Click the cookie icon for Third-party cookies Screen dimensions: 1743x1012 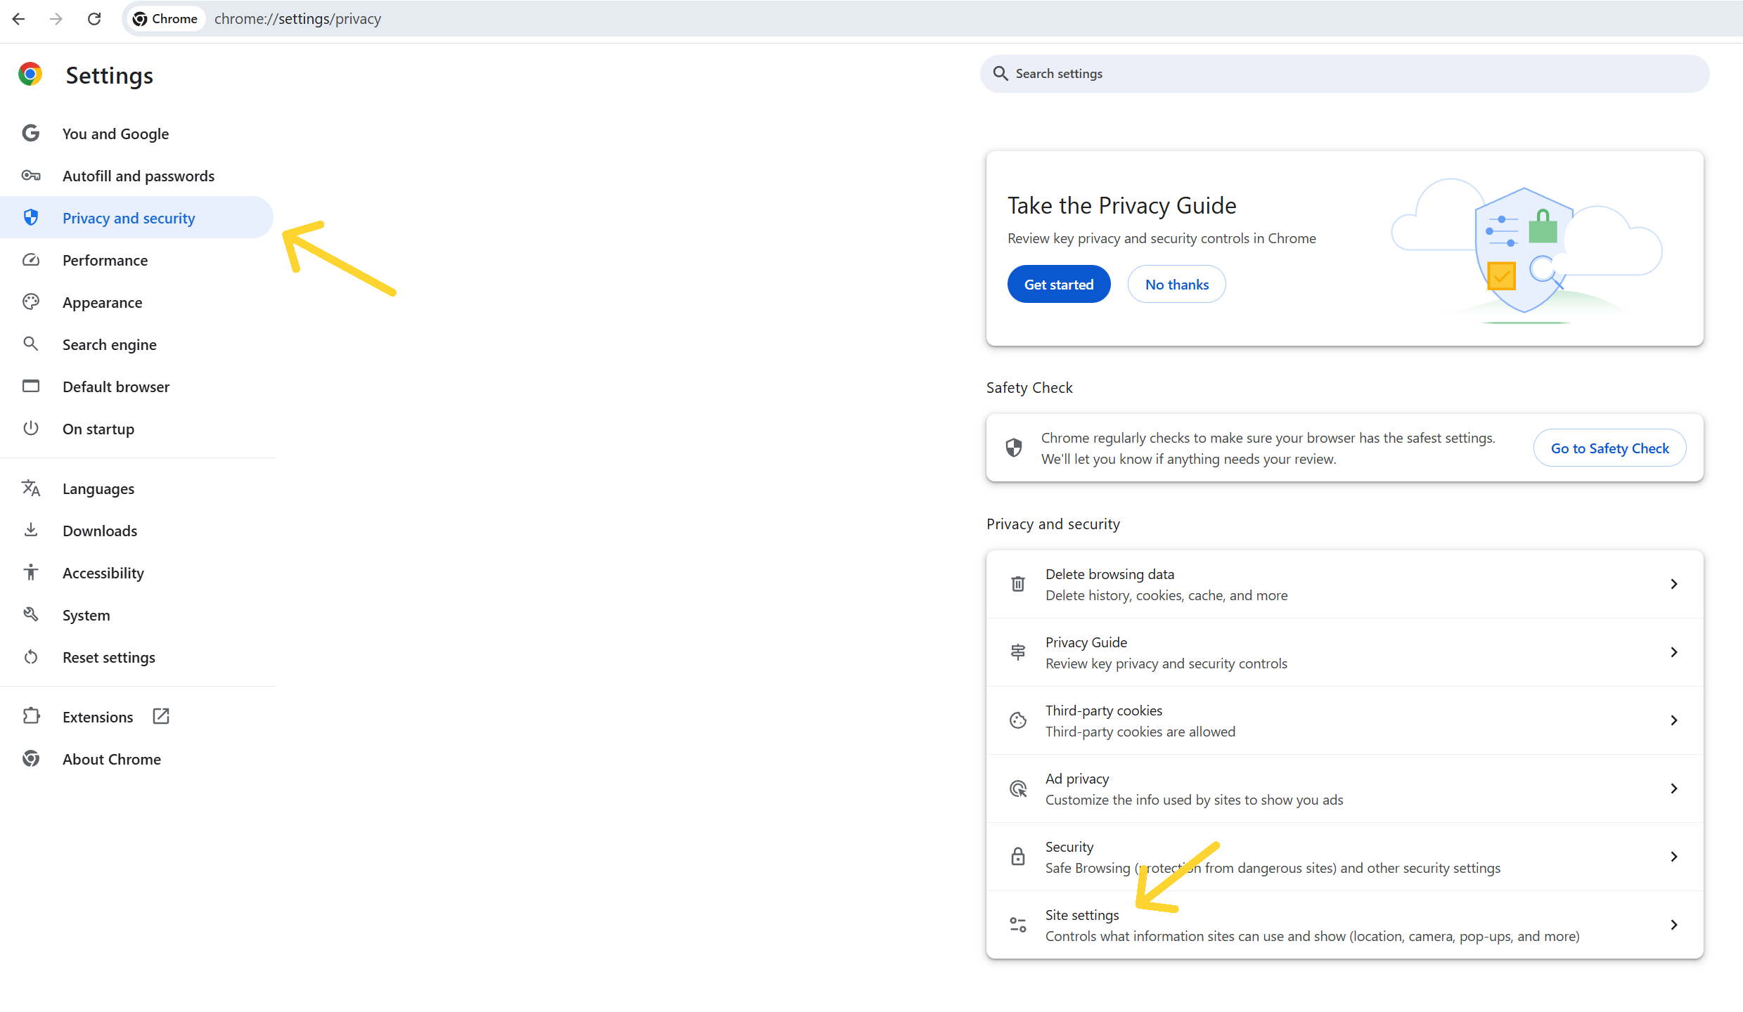(x=1017, y=720)
